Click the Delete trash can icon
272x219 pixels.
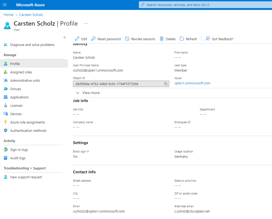click(x=162, y=39)
